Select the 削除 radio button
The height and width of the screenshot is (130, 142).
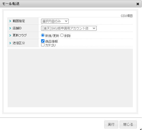pos(62,35)
